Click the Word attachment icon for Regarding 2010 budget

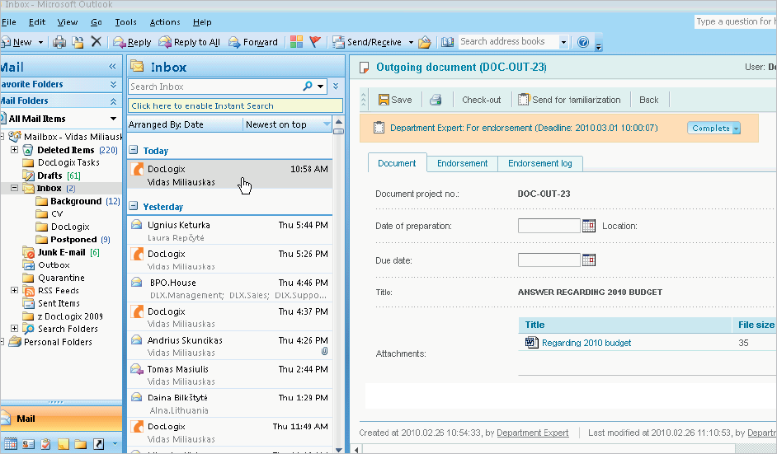coord(532,342)
